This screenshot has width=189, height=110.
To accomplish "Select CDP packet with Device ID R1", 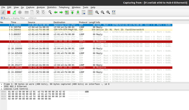I will click(x=86, y=30).
